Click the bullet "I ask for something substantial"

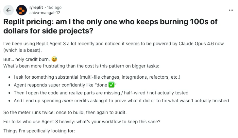(x=97, y=77)
